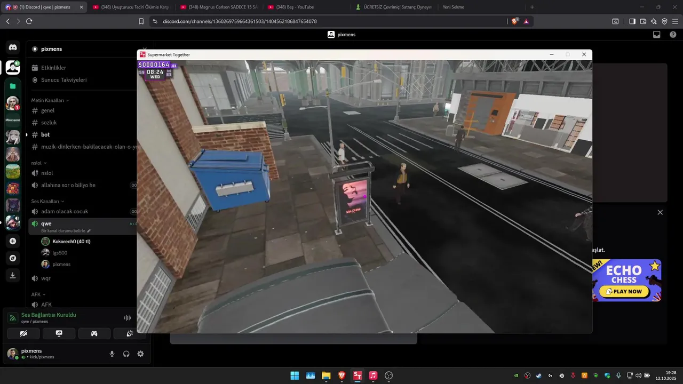Switch to Magnus Carlsen YouTube tab
Viewport: 683px width, 384px height.
pos(219,7)
